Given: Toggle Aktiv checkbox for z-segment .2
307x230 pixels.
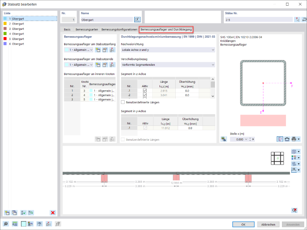Looking at the screenshot, I should coord(145,95).
